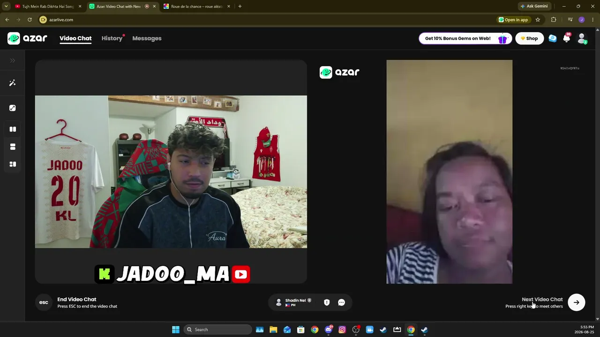Click the Azar logo in the header
Screen dimensions: 600x337
coord(27,38)
